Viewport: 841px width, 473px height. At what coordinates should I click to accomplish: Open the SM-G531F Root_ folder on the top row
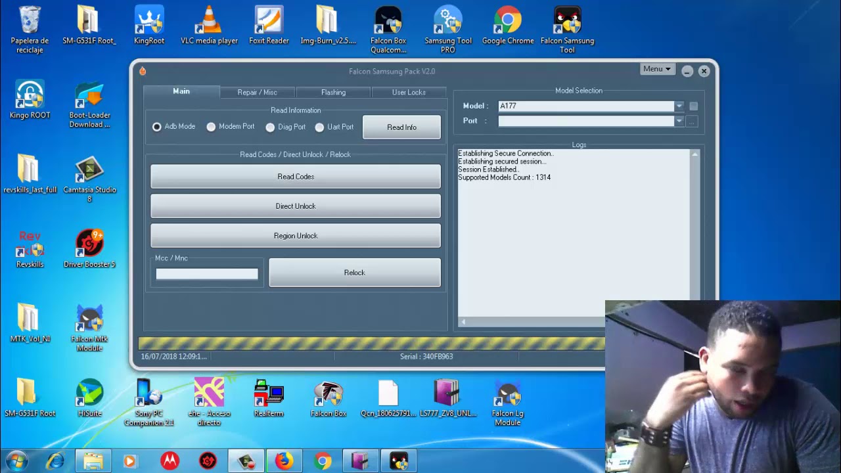[x=89, y=26]
